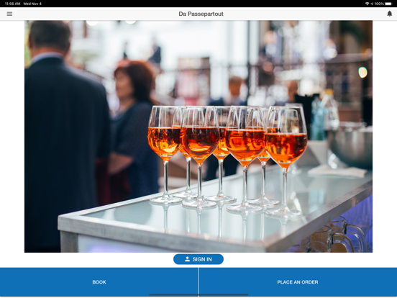Open the cocktail glasses banner image
This screenshot has height=298, width=397.
coord(198,136)
